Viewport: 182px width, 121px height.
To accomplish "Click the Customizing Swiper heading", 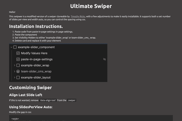I will pyautogui.click(x=30, y=87).
